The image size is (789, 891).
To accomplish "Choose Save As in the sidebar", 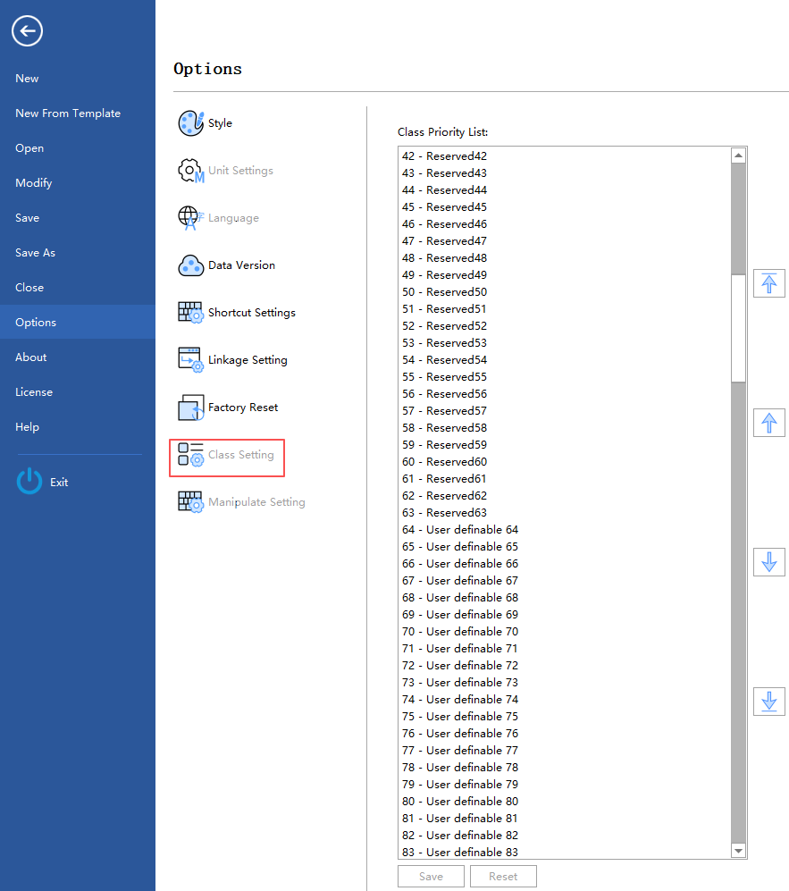I will [35, 253].
